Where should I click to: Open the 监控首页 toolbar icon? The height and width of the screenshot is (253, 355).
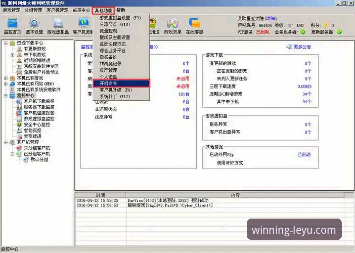pyautogui.click(x=13, y=23)
